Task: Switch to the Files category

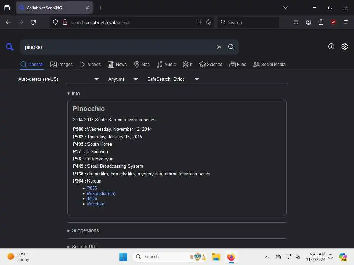Action: point(237,65)
